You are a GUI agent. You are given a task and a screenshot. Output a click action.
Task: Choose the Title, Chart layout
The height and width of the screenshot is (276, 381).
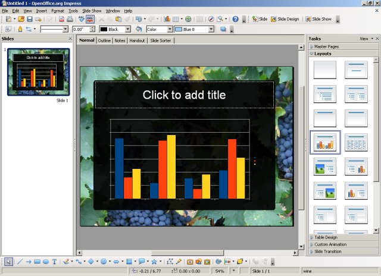325,143
